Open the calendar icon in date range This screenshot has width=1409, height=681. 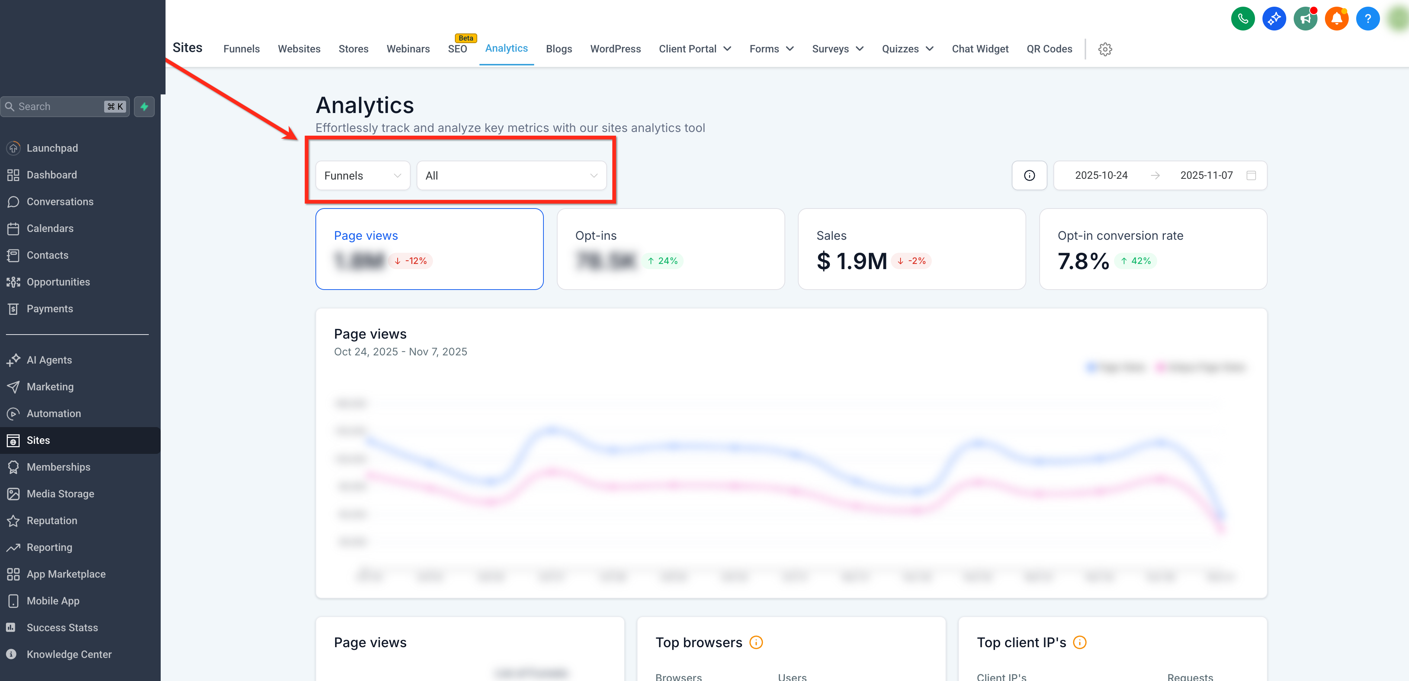click(1251, 175)
